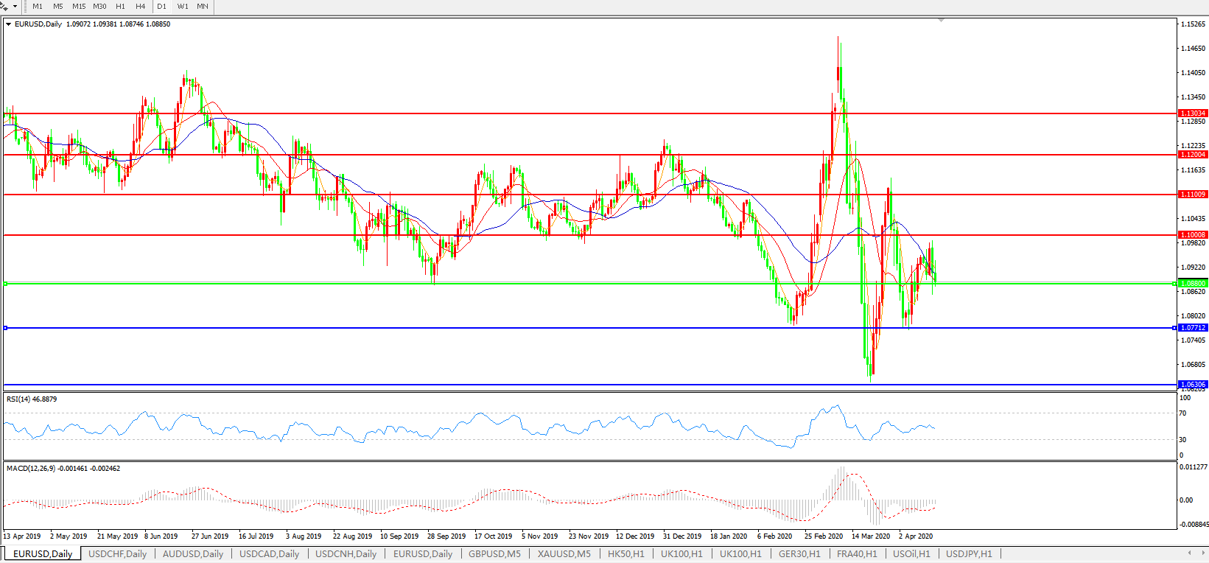Select the M5 timeframe button

(x=58, y=7)
